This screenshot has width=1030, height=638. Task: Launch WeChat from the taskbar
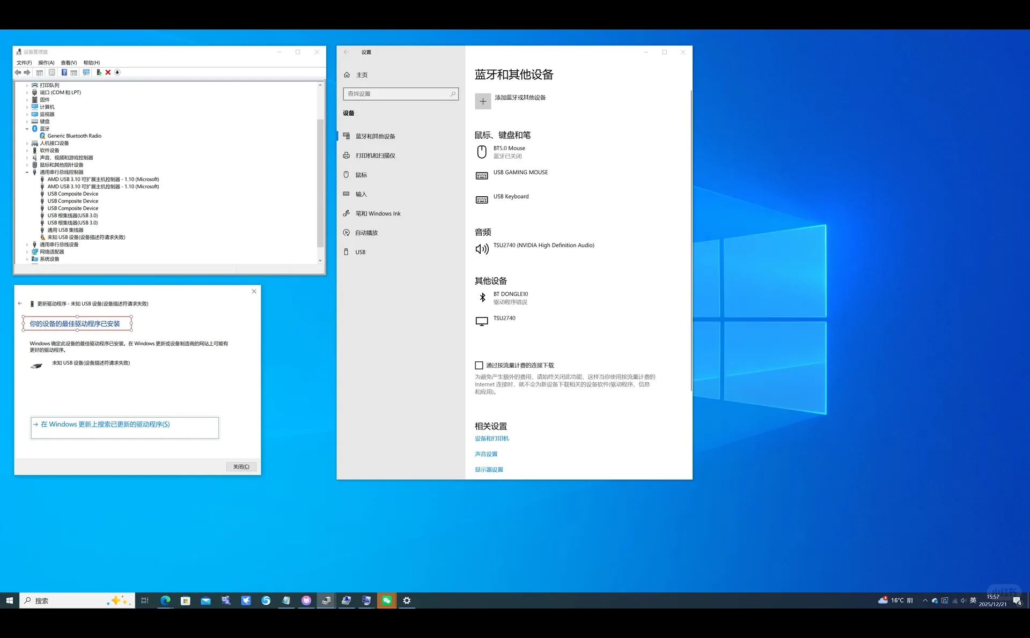386,600
